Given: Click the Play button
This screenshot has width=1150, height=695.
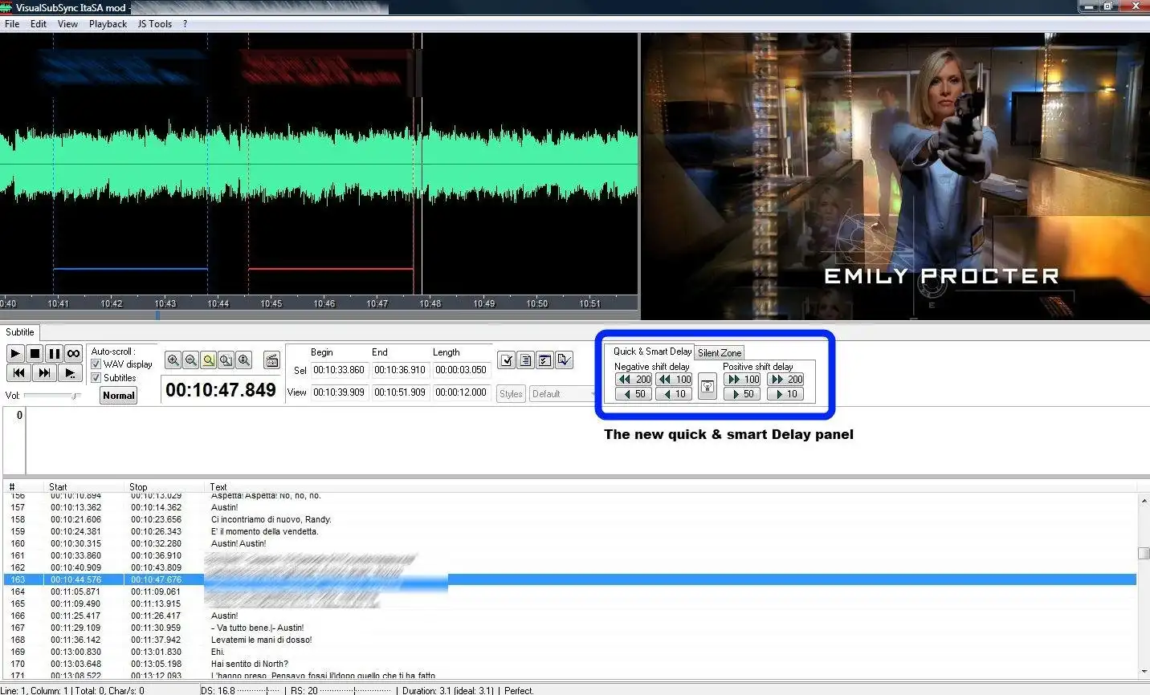Looking at the screenshot, I should 15,353.
